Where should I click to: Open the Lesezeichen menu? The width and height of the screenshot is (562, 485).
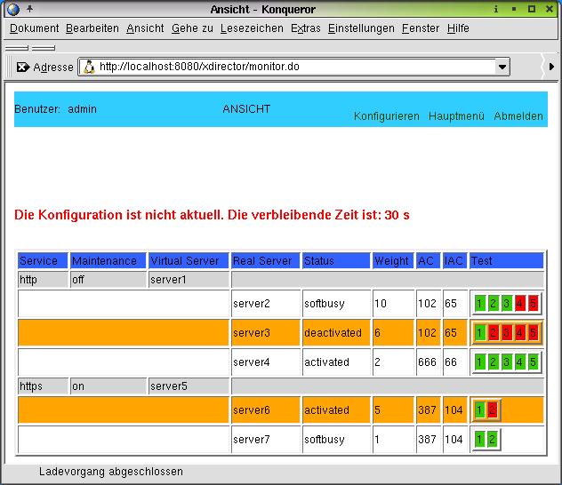click(252, 28)
